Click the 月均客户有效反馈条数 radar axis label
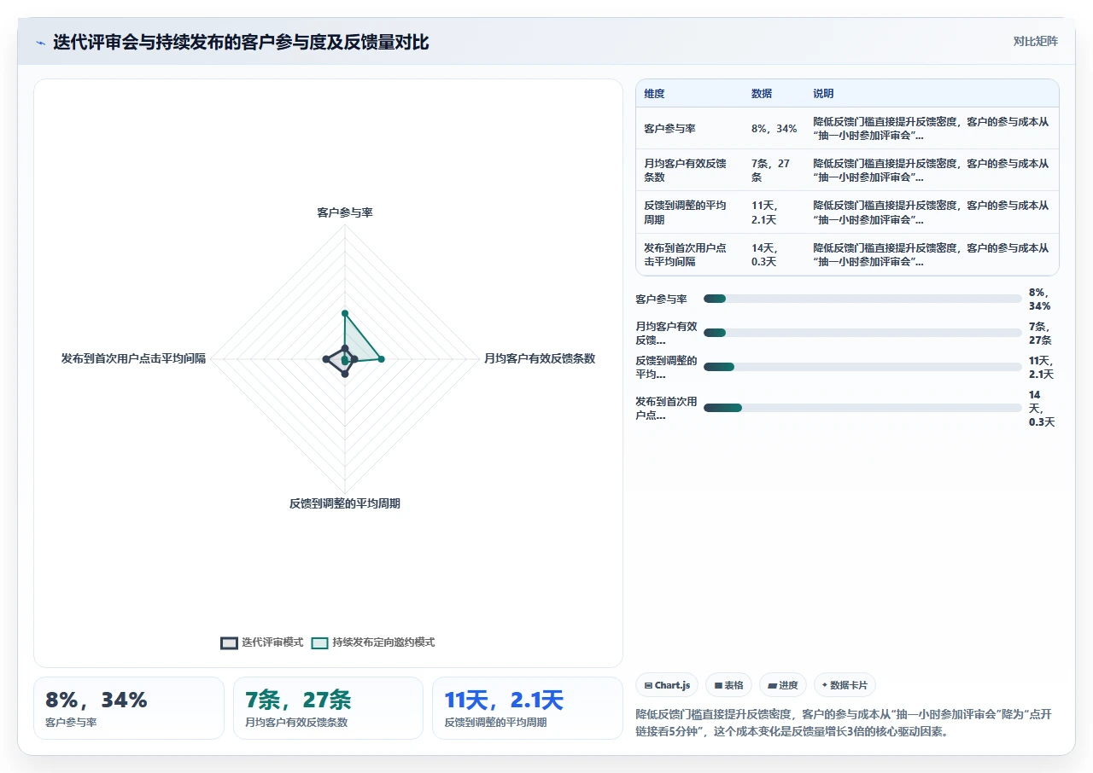 [540, 358]
